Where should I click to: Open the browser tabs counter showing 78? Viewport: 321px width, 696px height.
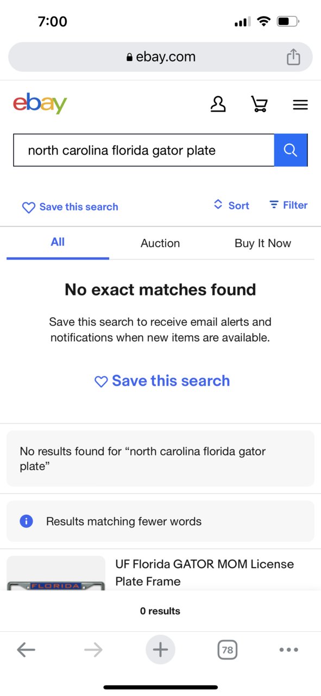point(228,650)
